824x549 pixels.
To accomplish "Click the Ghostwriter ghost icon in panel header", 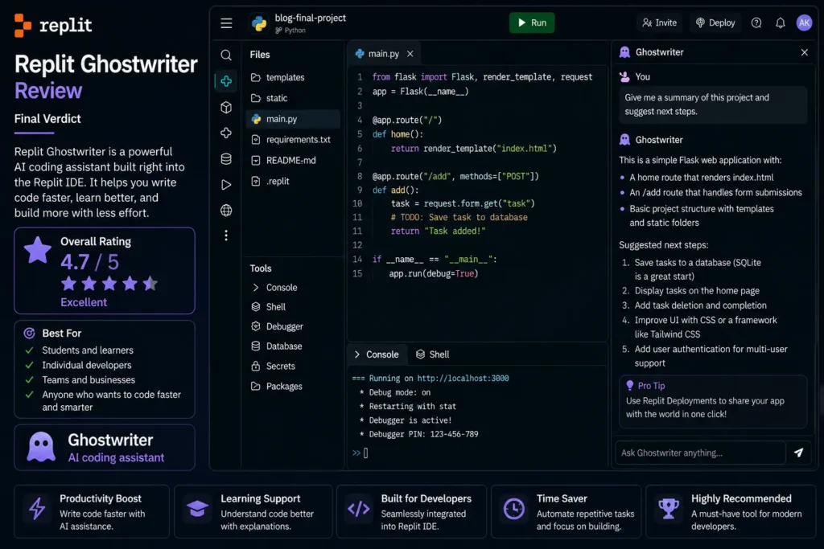I will (x=624, y=52).
